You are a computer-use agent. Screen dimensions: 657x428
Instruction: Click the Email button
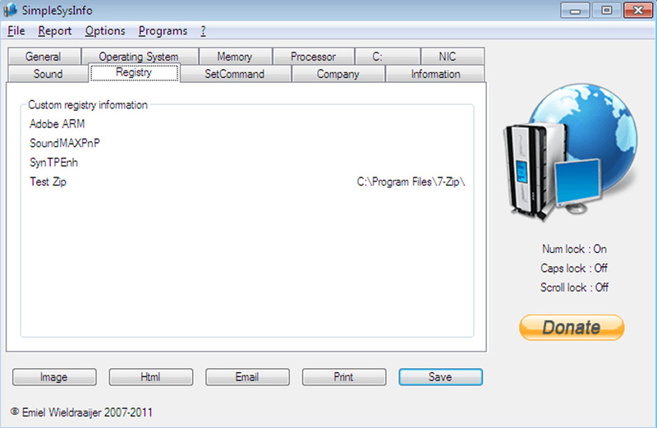[x=247, y=377]
